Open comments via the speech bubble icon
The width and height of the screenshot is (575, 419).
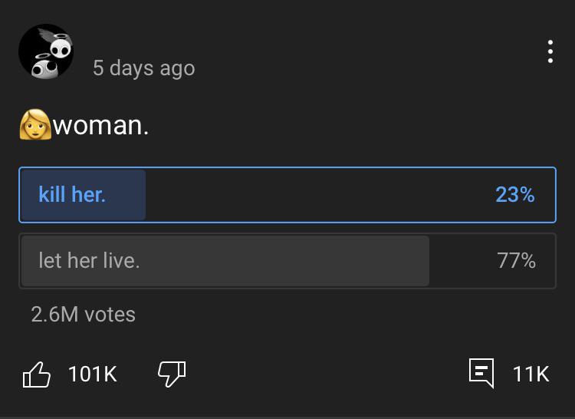[481, 374]
